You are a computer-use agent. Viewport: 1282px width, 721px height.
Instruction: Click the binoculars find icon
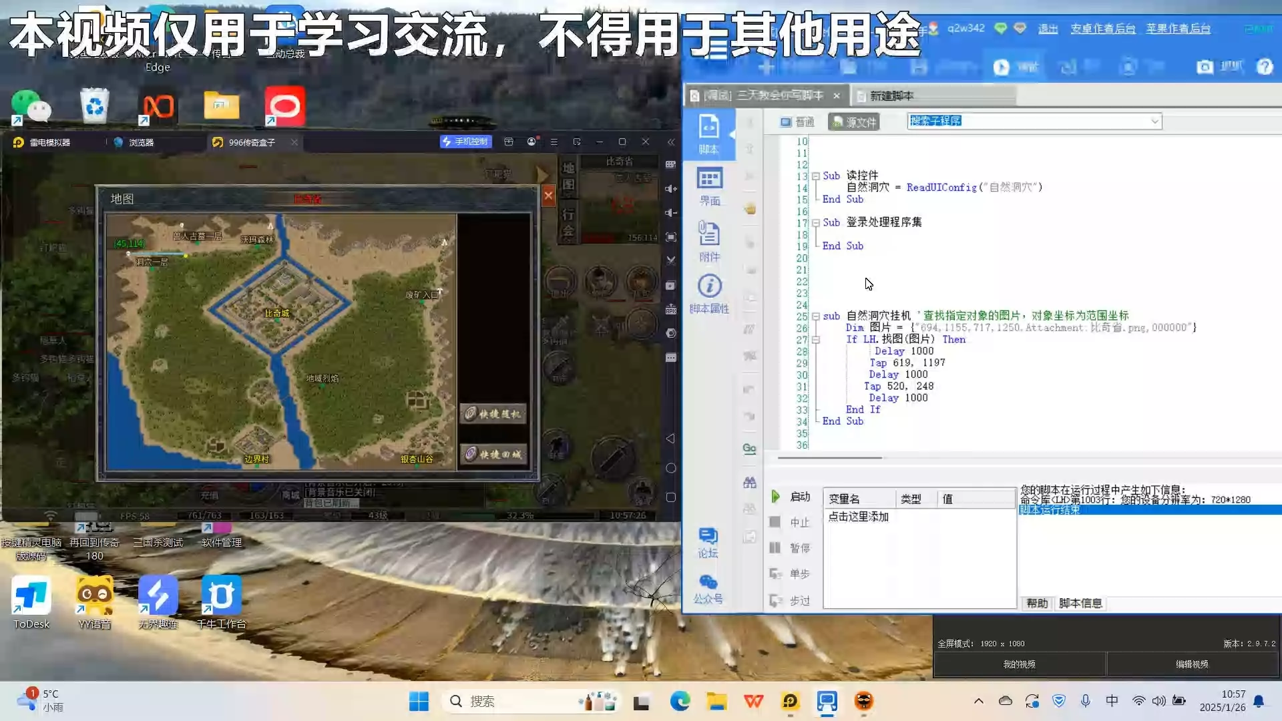(749, 482)
